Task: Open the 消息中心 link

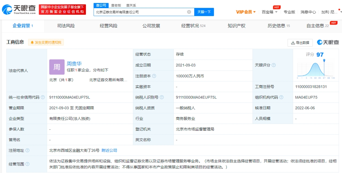Action: point(308,12)
